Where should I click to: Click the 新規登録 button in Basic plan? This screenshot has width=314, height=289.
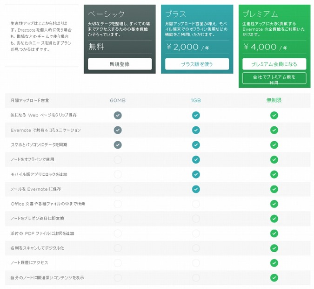(x=120, y=64)
